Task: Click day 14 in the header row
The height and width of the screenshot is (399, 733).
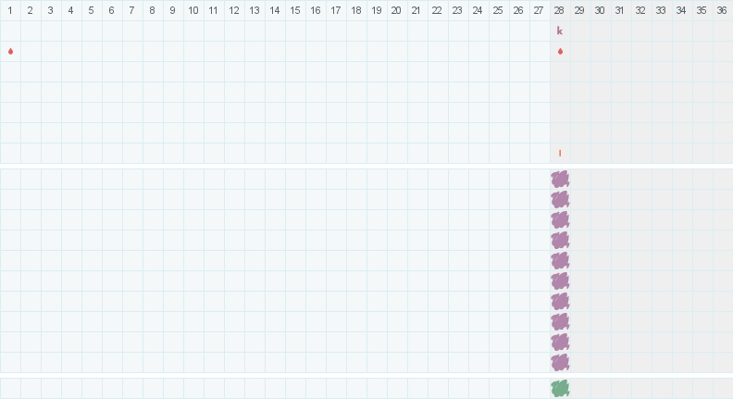Action: click(275, 10)
